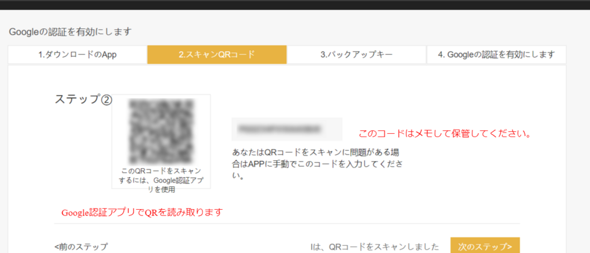
Task: Switch to the 3.バックアップキー tab
Action: (356, 55)
